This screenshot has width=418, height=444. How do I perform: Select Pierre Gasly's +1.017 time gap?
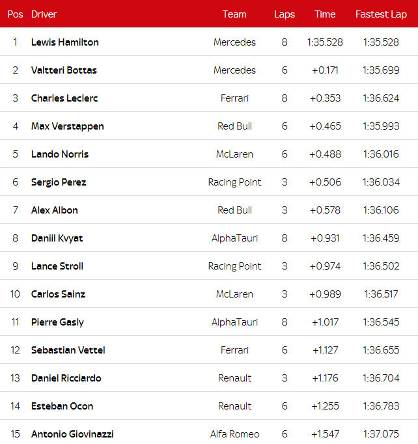[x=325, y=322]
